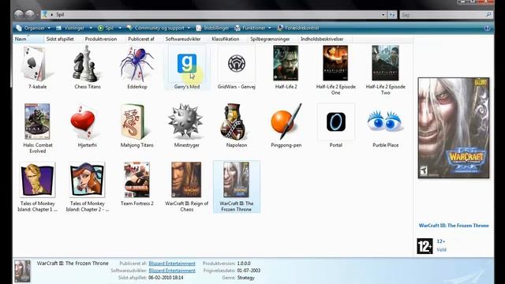
Task: Select Half-Life 2 Episode Two cover
Action: (385, 63)
